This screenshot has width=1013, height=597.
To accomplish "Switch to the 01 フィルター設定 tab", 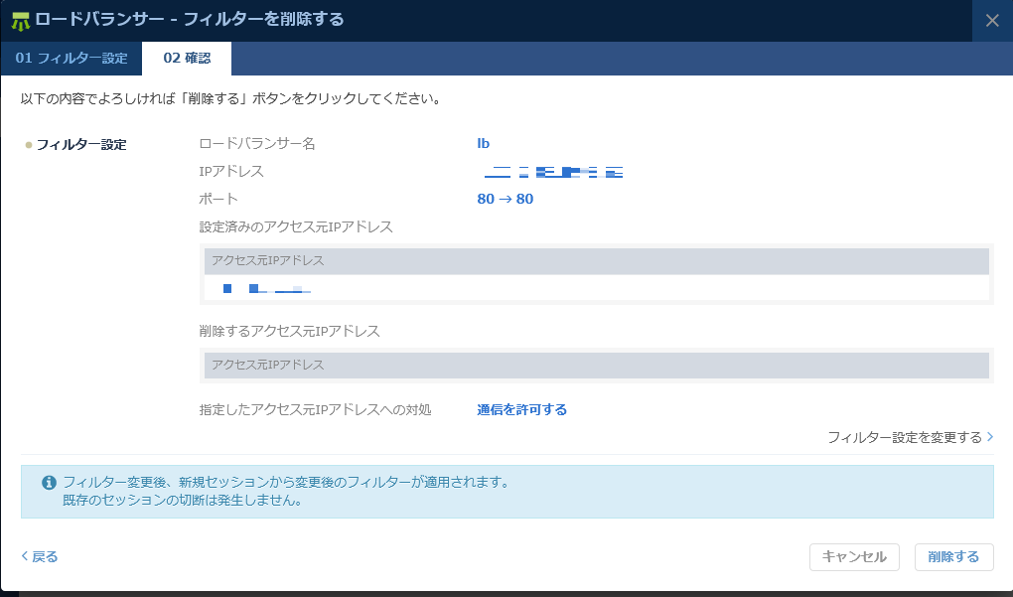I will (x=70, y=59).
